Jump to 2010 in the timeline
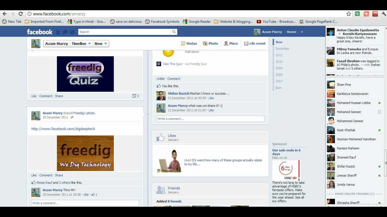This screenshot has width=387, height=217. (279, 62)
